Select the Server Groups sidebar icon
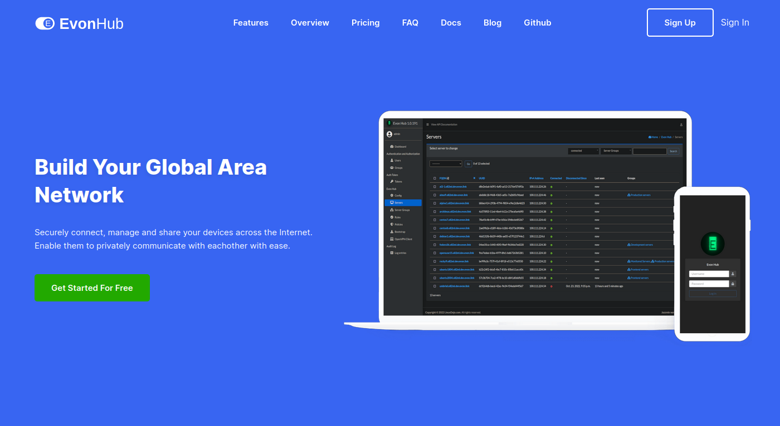The image size is (780, 426). [x=392, y=210]
